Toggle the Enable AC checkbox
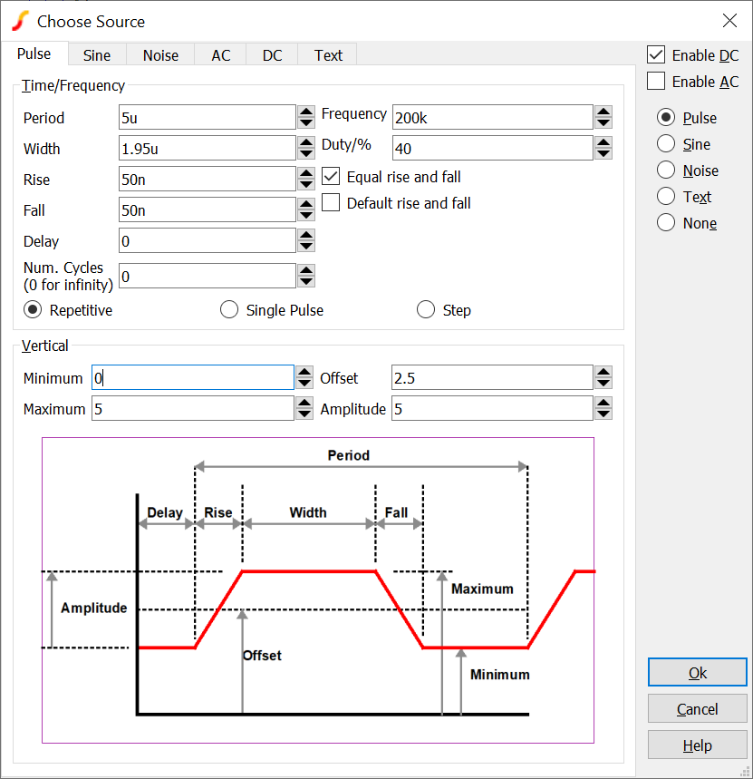The width and height of the screenshot is (753, 779). point(656,82)
